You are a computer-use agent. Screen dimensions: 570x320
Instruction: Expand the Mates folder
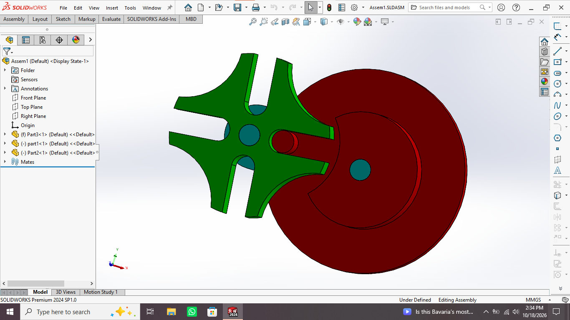(5, 162)
